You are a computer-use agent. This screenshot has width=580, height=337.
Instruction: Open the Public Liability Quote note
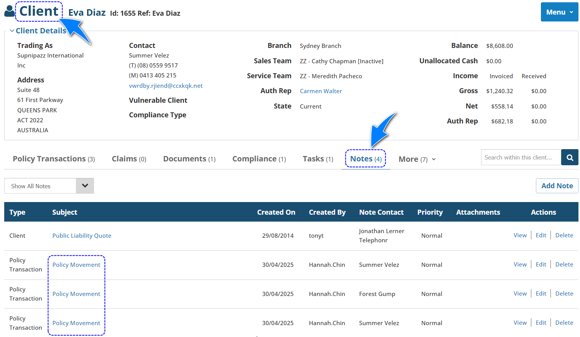pyautogui.click(x=82, y=236)
